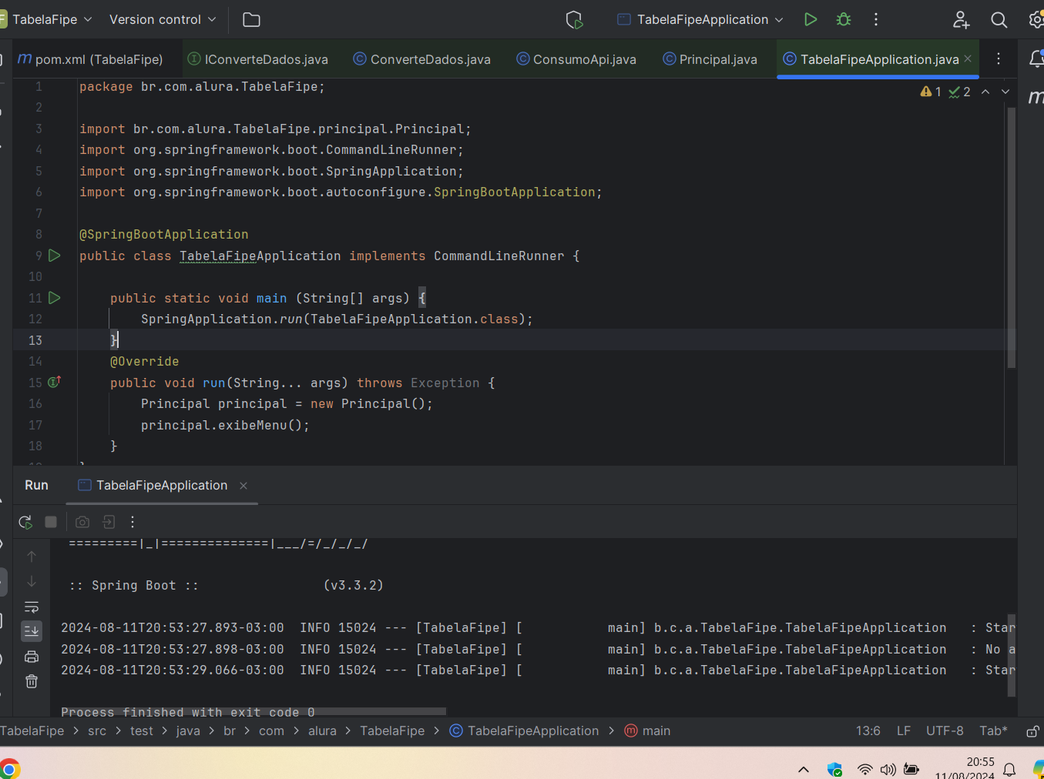
Task: Go to previous highlighted error arrow
Action: [985, 92]
